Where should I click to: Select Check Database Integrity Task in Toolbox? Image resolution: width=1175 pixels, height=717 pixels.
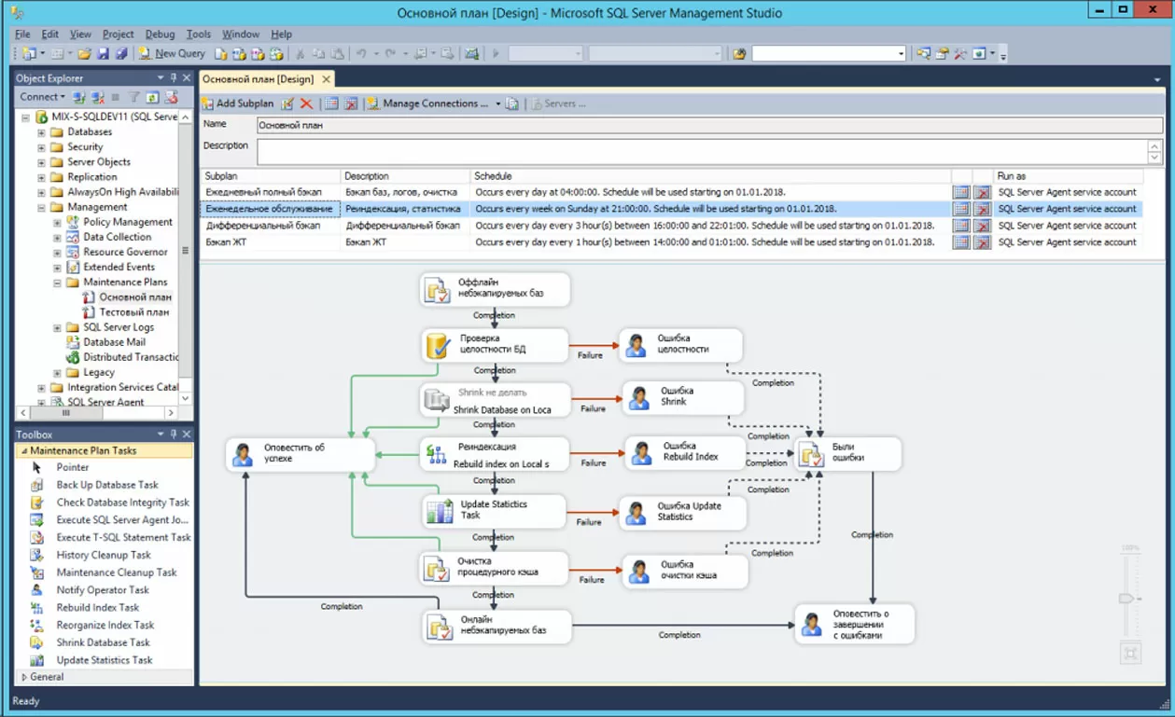[x=122, y=503]
